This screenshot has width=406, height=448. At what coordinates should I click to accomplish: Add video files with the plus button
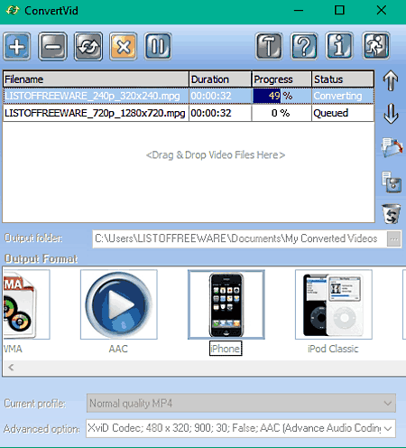(17, 46)
